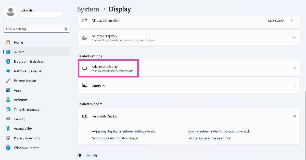Navigate to Time & language

(x=27, y=110)
